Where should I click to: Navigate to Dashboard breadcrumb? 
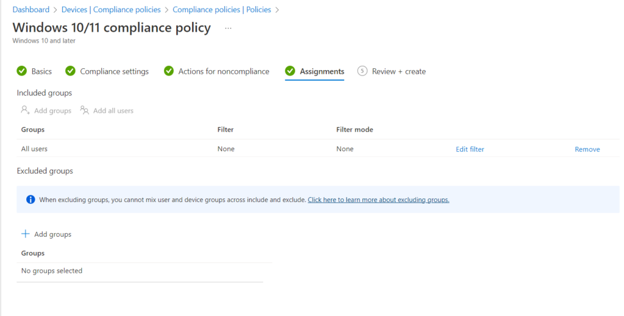31,10
